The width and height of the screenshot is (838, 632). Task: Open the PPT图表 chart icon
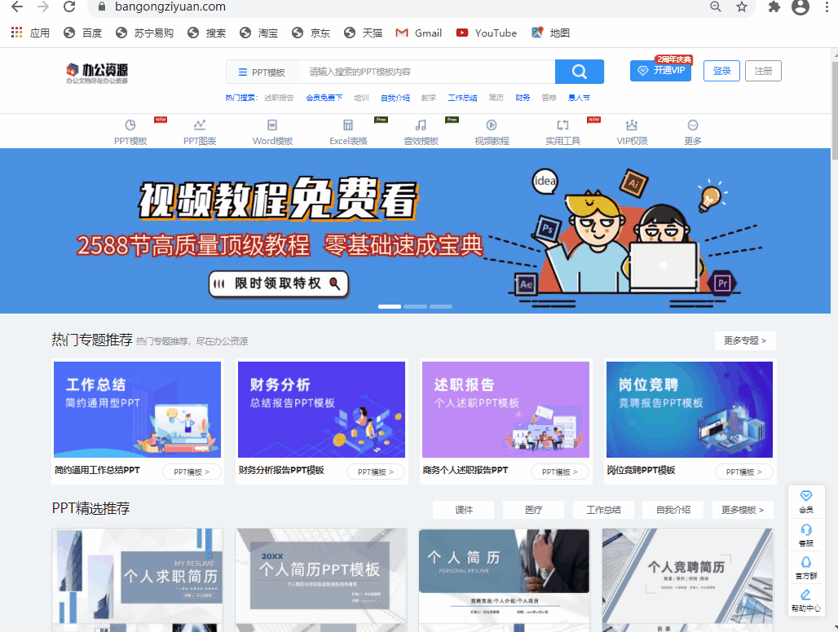pyautogui.click(x=200, y=125)
